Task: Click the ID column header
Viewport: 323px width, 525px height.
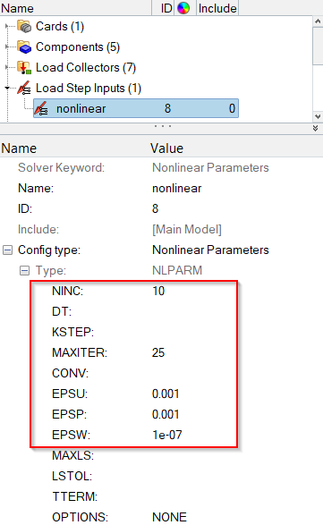Action: pos(166,8)
